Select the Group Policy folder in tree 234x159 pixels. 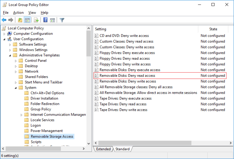[41, 109]
